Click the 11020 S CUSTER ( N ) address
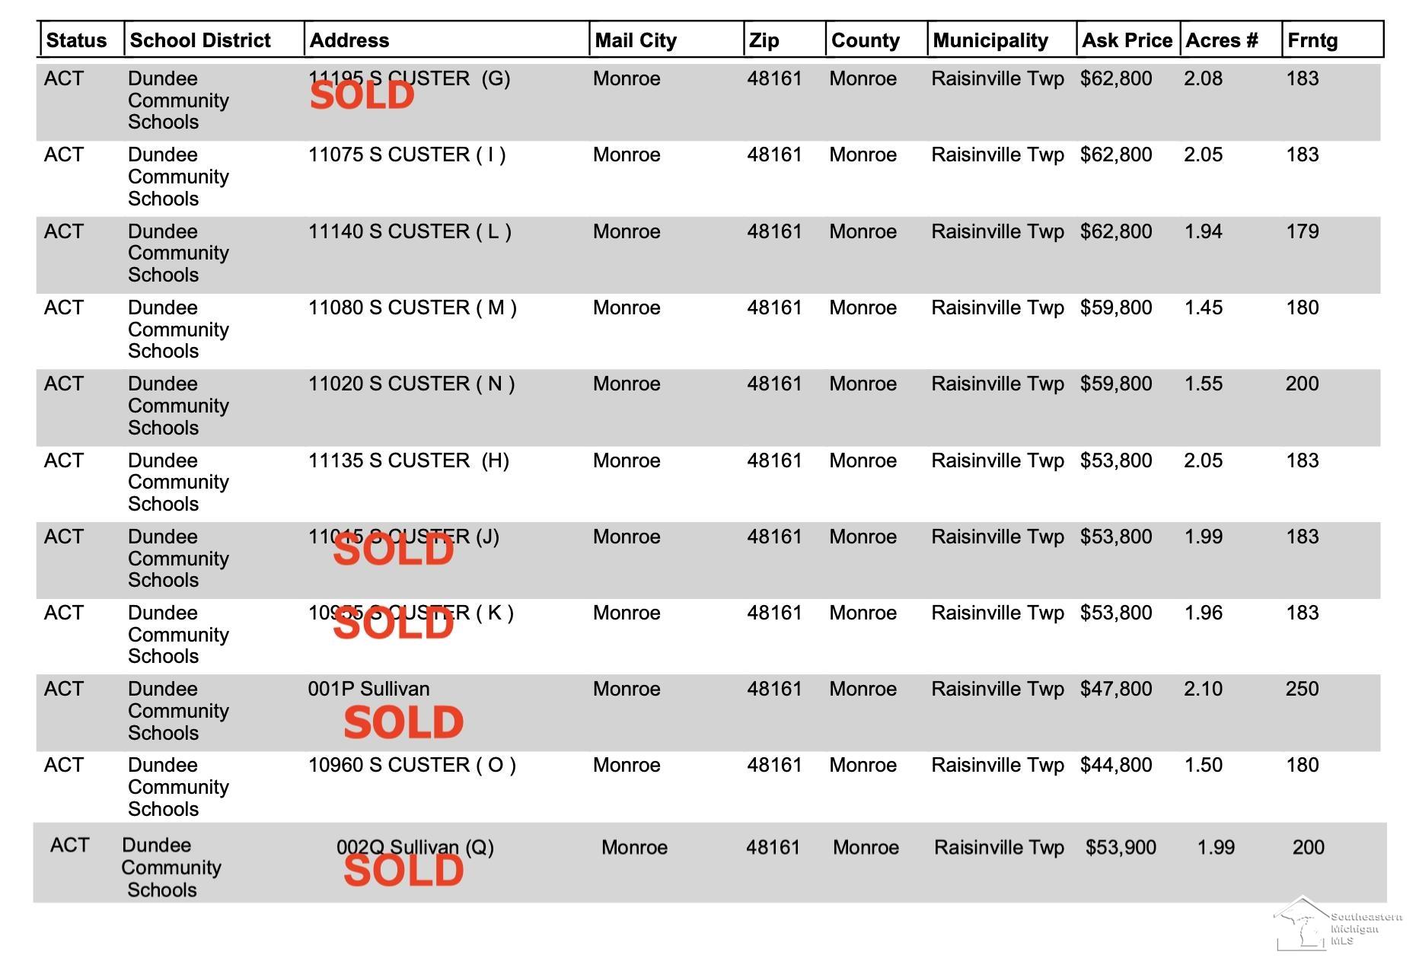The image size is (1419, 962). point(411,384)
